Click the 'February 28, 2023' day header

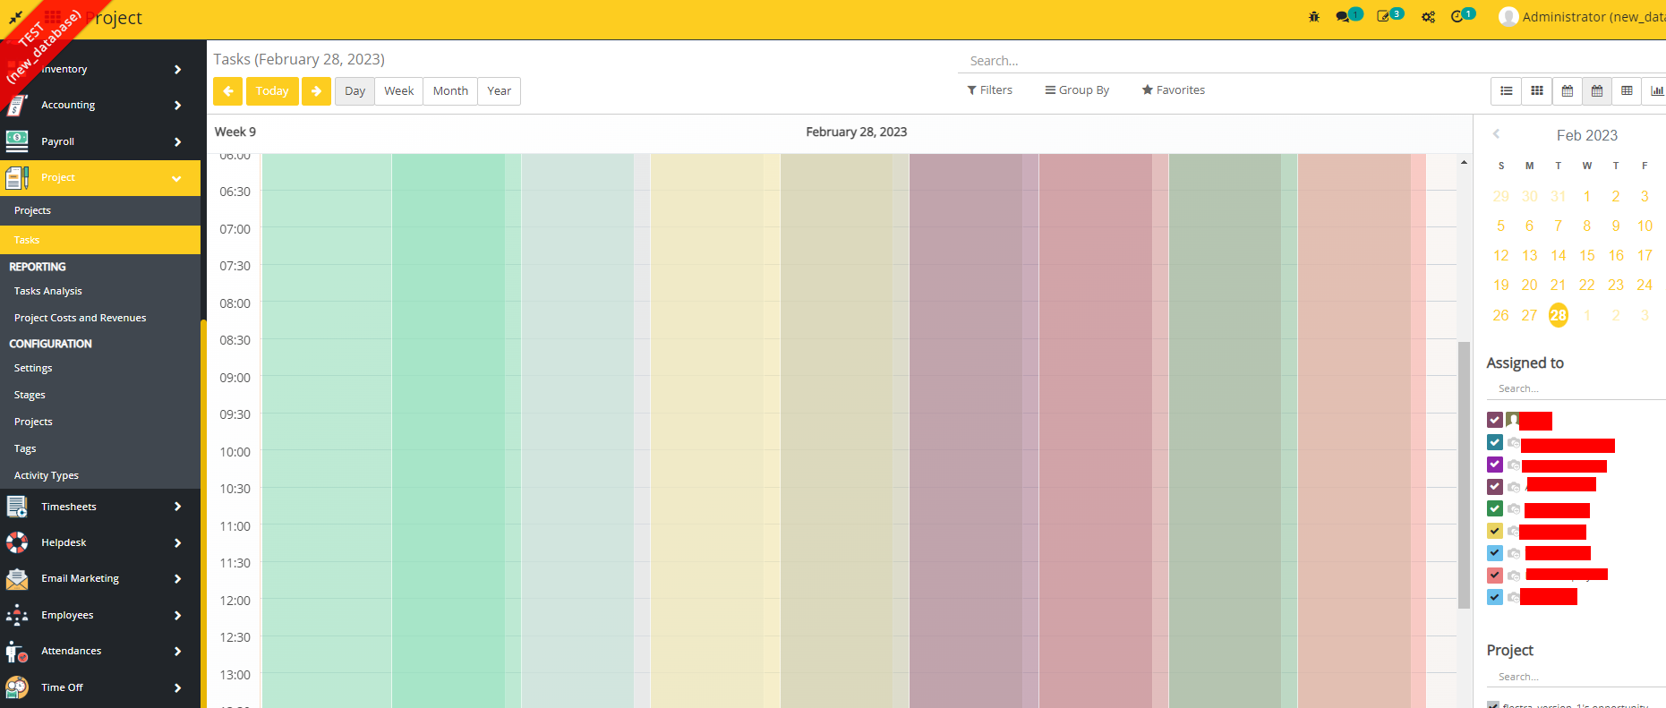[x=857, y=132]
